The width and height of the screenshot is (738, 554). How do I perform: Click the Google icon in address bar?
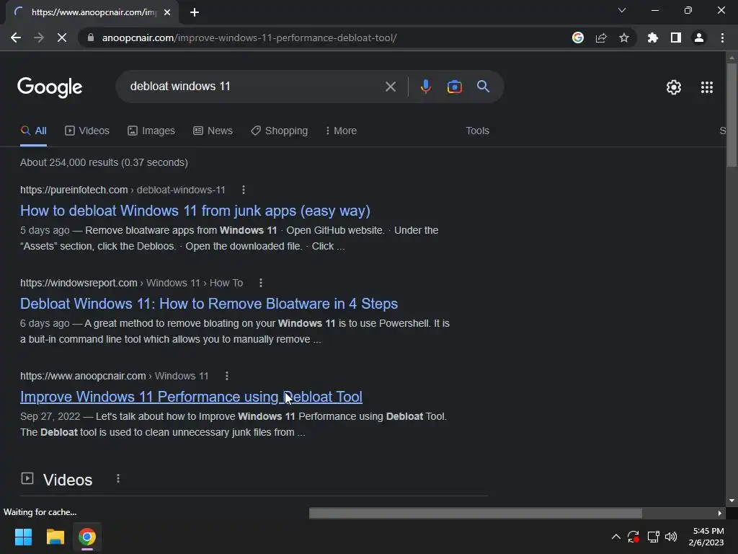(x=578, y=38)
